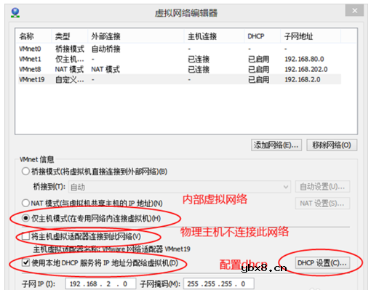Click the 自动设置(U)... button
Viewport: 371px width, 290px height.
pyautogui.click(x=322, y=187)
